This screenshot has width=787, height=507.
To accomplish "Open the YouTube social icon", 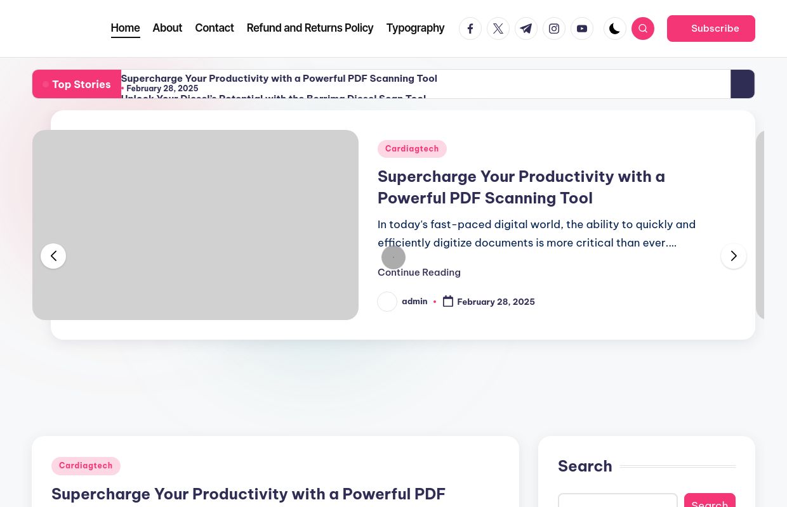I will click(x=582, y=29).
